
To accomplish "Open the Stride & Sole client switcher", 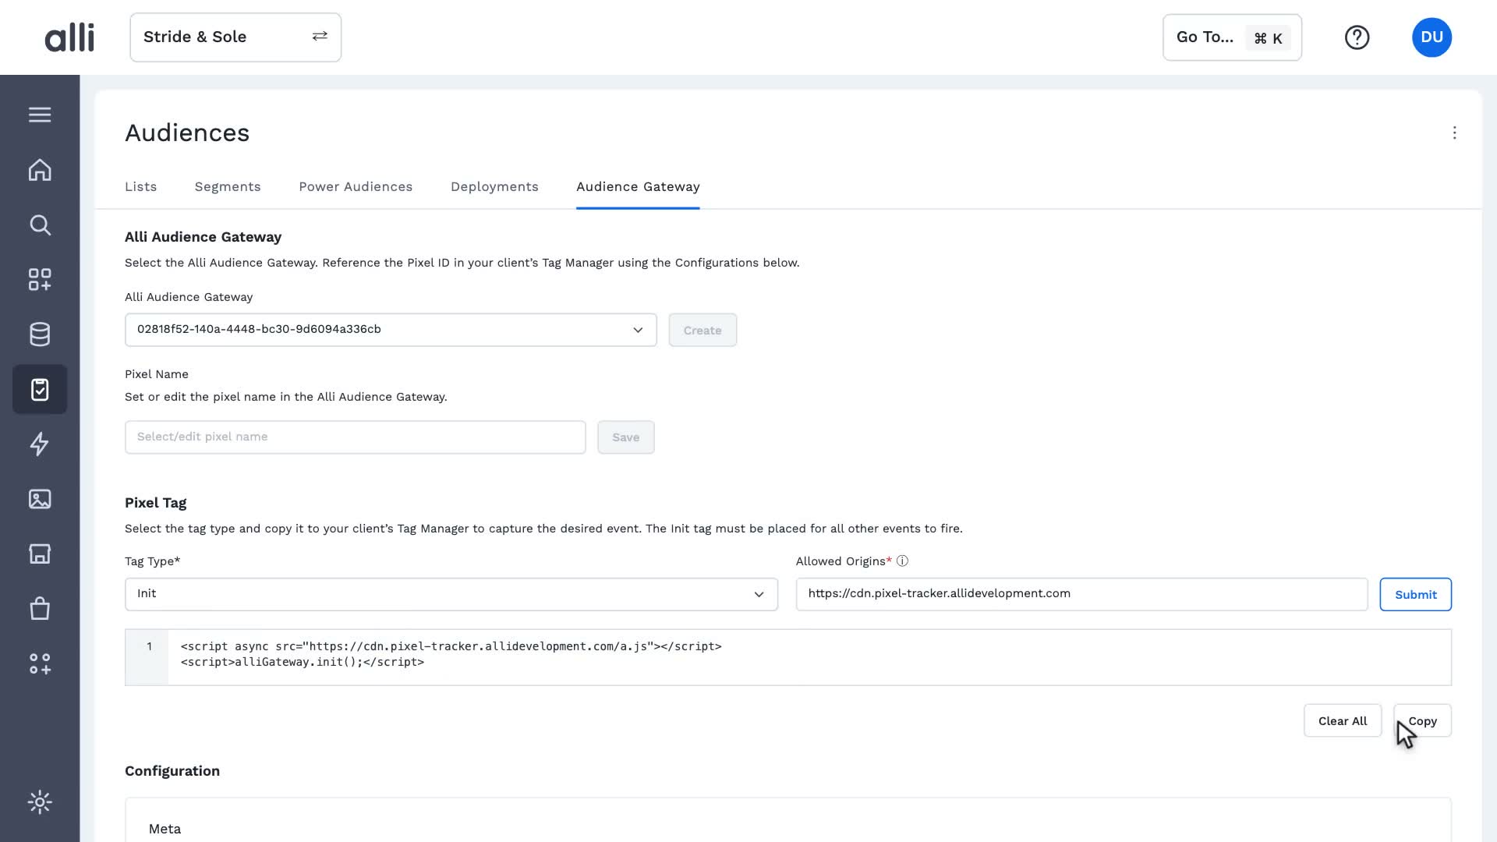I will pos(235,37).
